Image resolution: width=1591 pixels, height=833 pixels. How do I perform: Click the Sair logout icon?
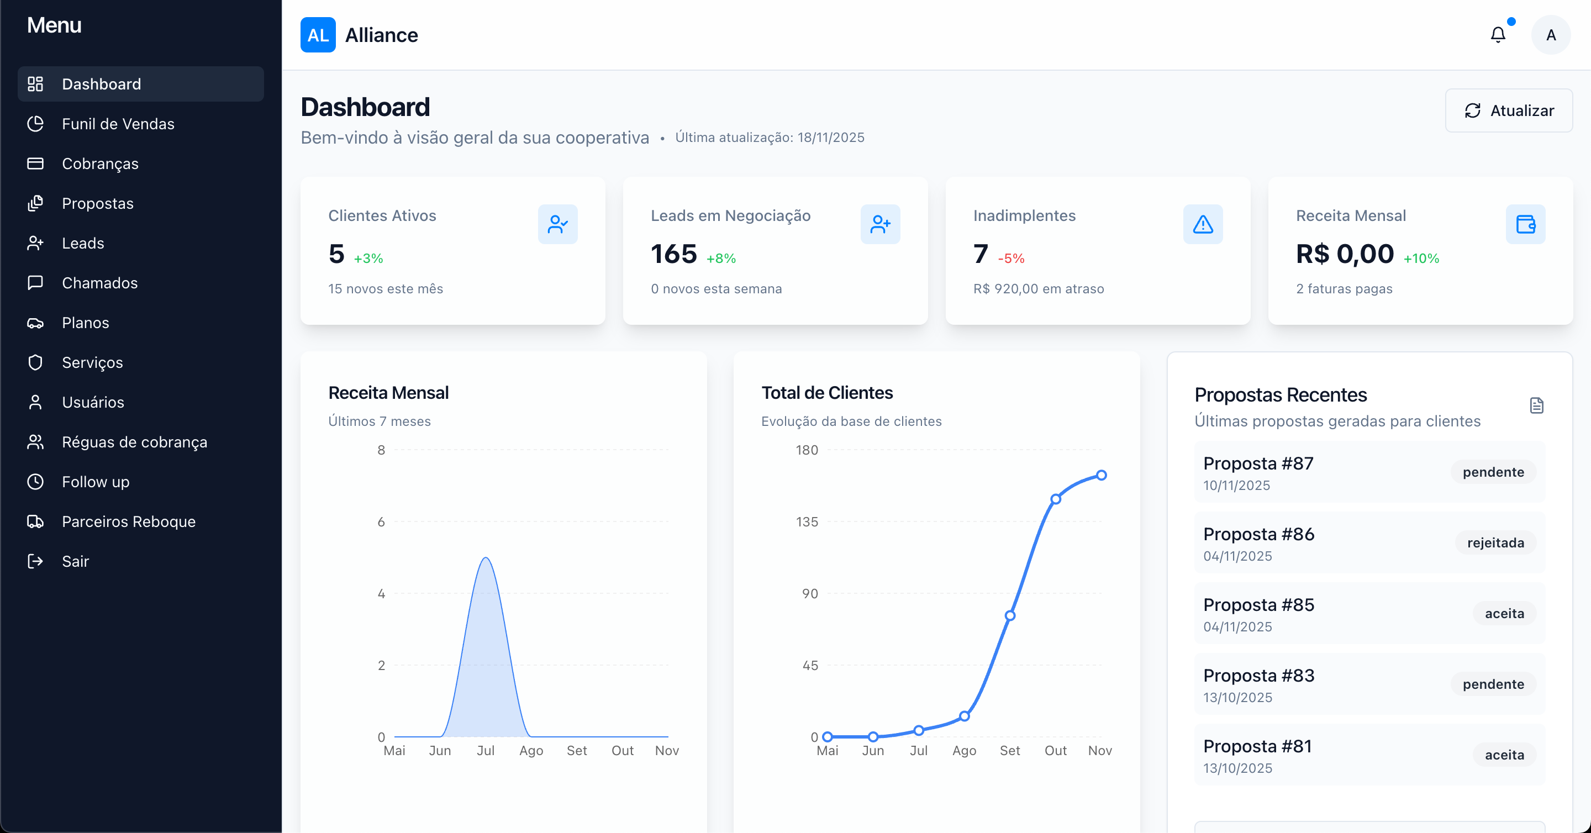click(x=35, y=561)
